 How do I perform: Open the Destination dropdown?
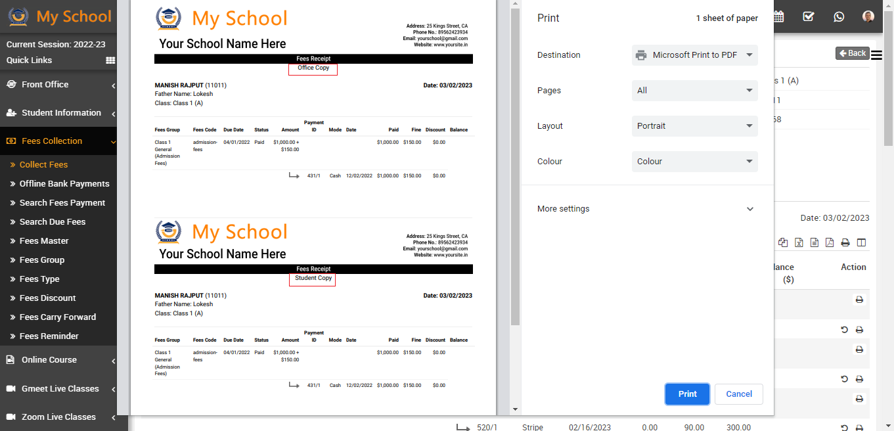click(x=694, y=55)
